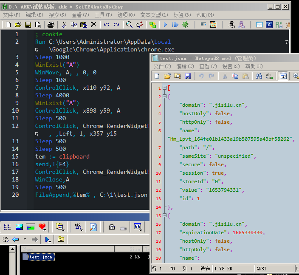Collapse the JSON array fold at line 1
This screenshot has width=299, height=275.
tap(165, 88)
